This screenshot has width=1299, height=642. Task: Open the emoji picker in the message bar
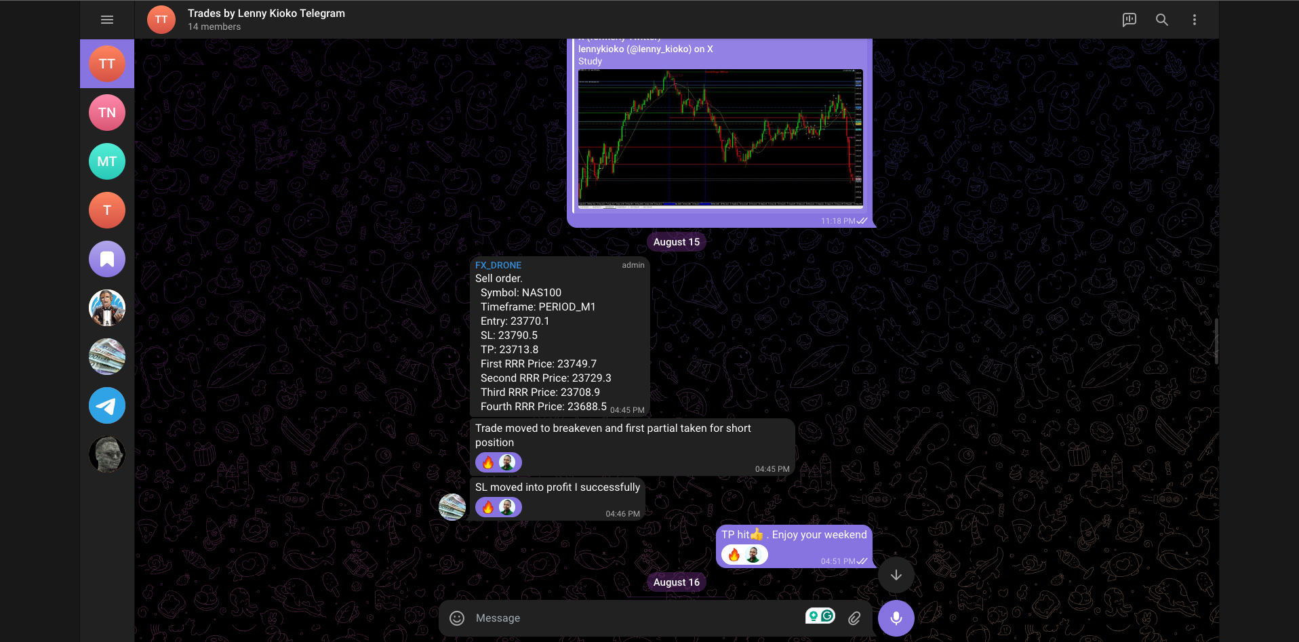pyautogui.click(x=456, y=618)
